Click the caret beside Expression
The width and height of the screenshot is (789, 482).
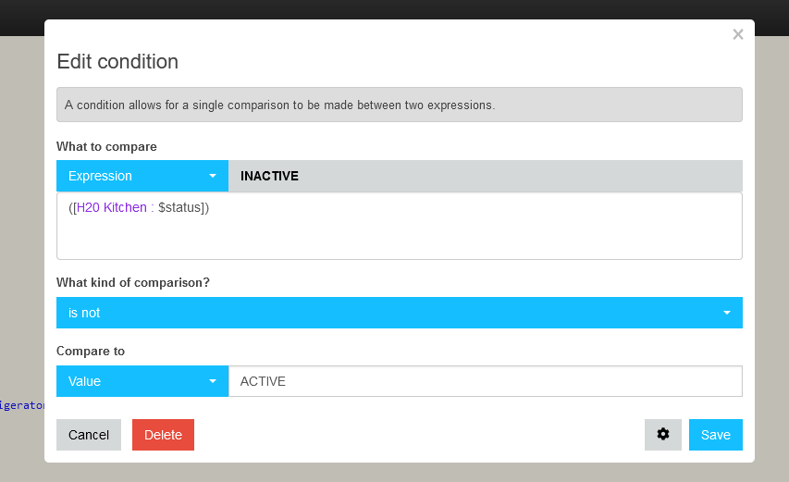[213, 176]
